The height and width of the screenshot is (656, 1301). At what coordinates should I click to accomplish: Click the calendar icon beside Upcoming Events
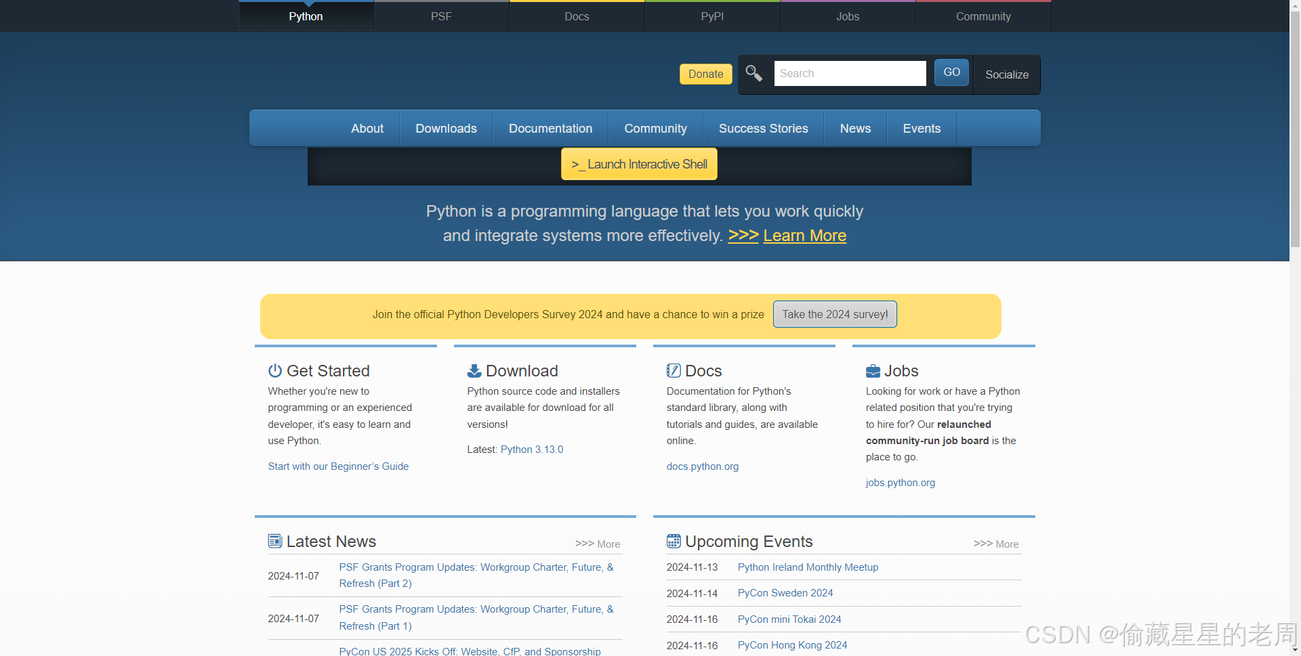pyautogui.click(x=674, y=541)
